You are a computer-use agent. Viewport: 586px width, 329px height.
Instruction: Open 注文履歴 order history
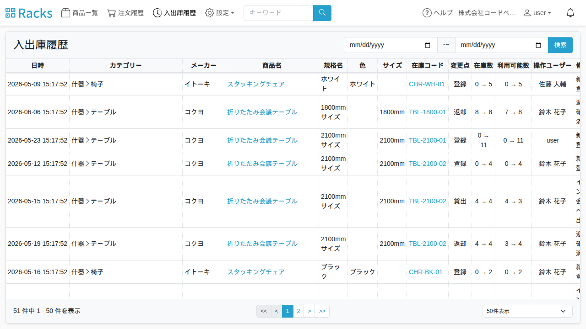click(125, 13)
